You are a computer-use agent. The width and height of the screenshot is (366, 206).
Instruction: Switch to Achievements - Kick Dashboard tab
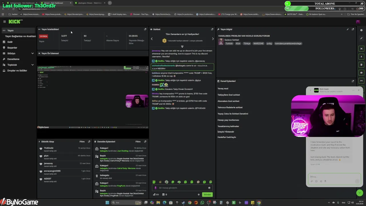22,3
